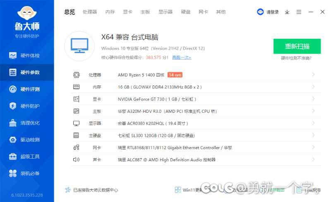Click the 主硬盘 disk icon

click(x=77, y=135)
